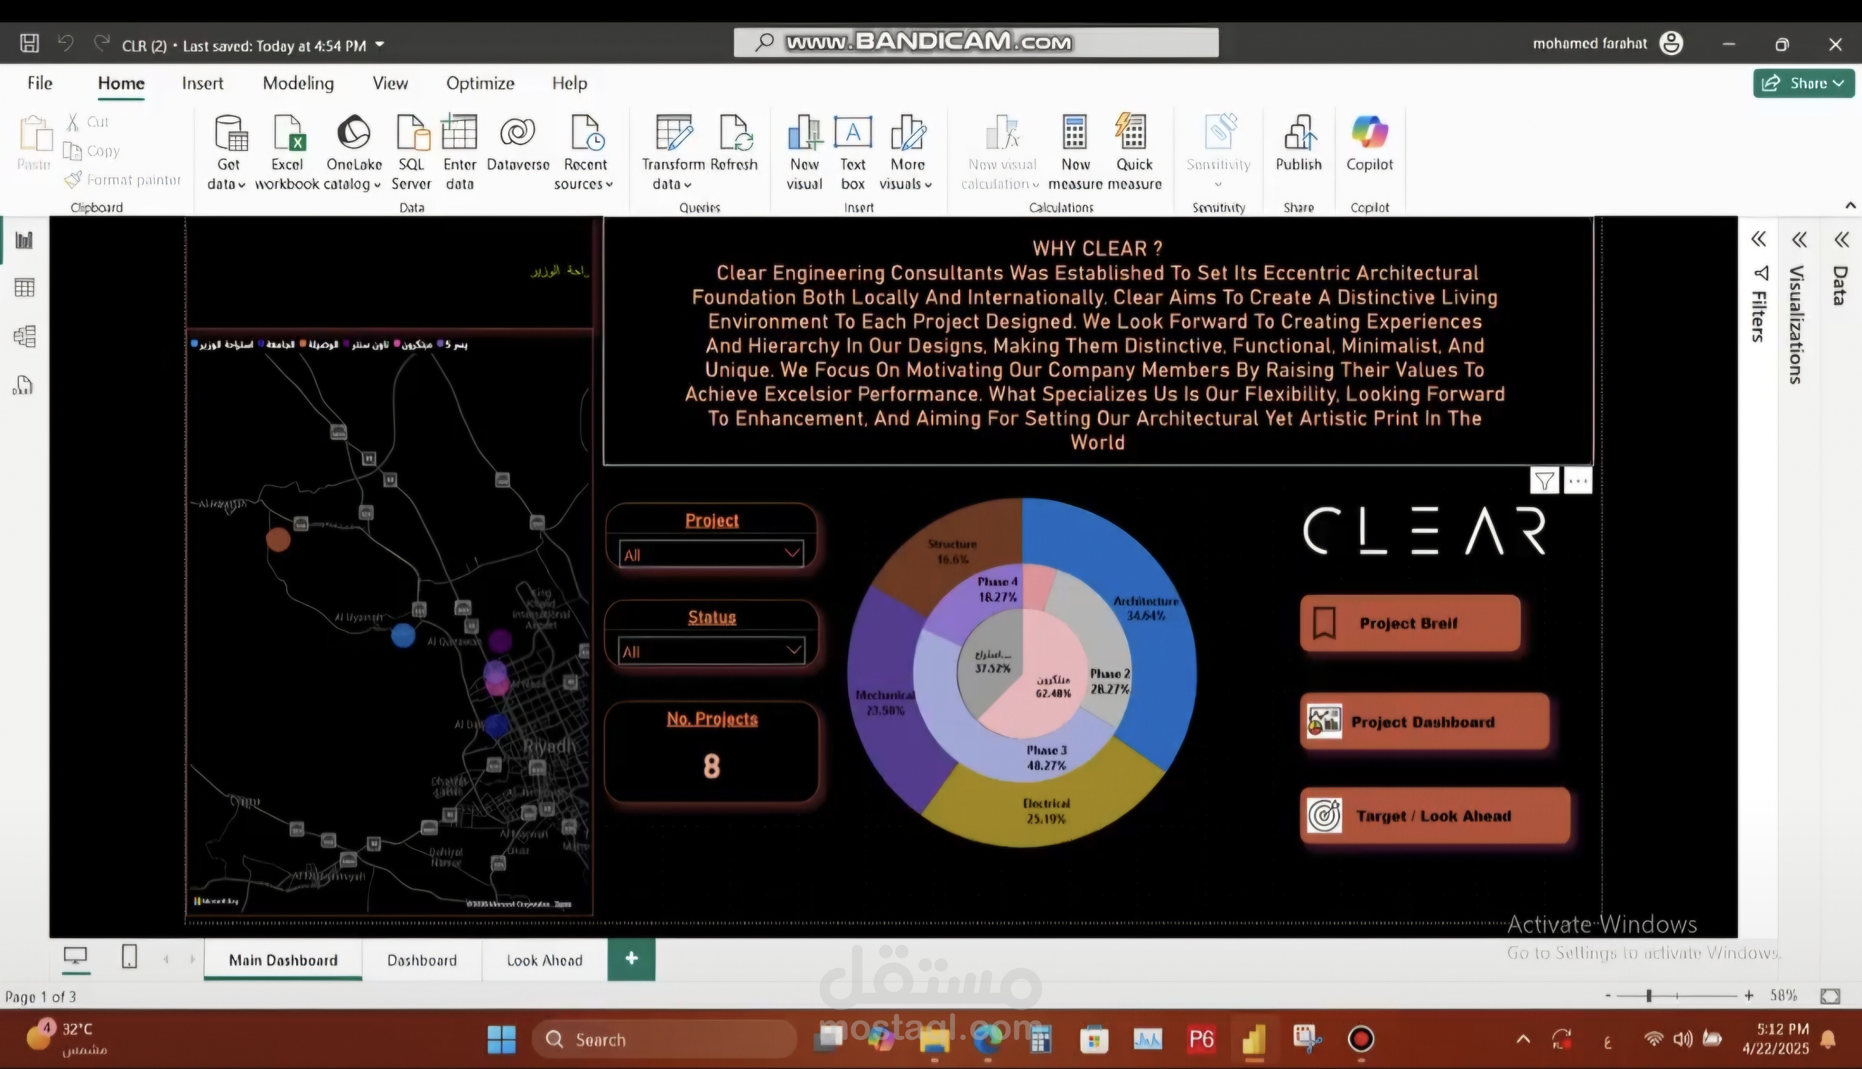Image resolution: width=1862 pixels, height=1069 pixels.
Task: Switch to Dashboard page tab
Action: (x=422, y=960)
